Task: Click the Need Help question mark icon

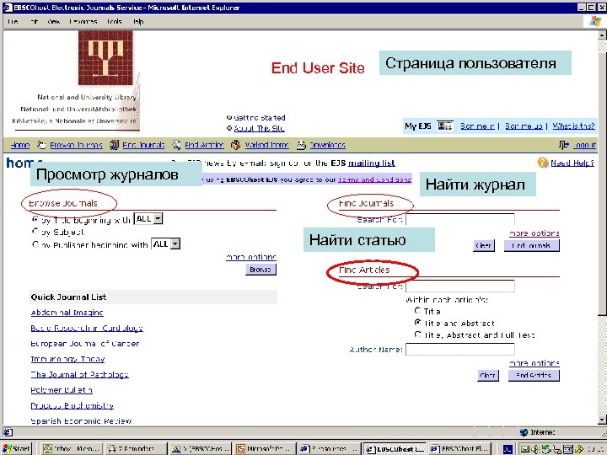Action: (x=543, y=163)
